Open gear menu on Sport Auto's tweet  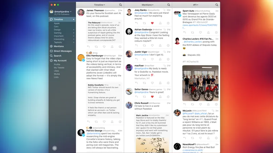216,33
